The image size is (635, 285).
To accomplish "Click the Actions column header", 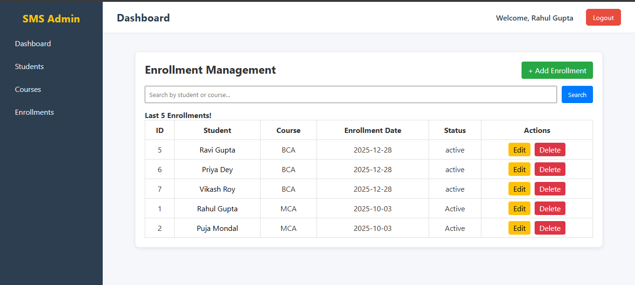I will pyautogui.click(x=537, y=130).
